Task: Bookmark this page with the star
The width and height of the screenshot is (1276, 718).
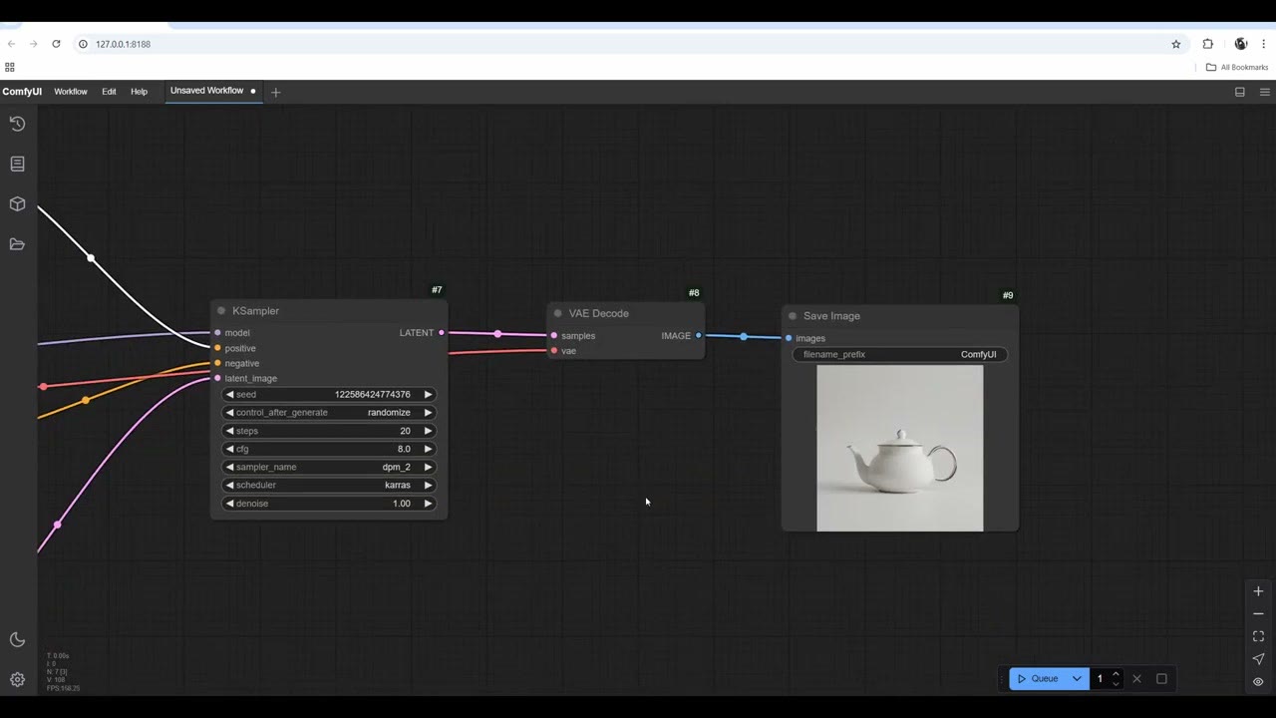Action: tap(1176, 44)
